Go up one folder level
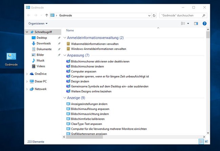Viewport: 220px width, 151px height. pos(47,15)
